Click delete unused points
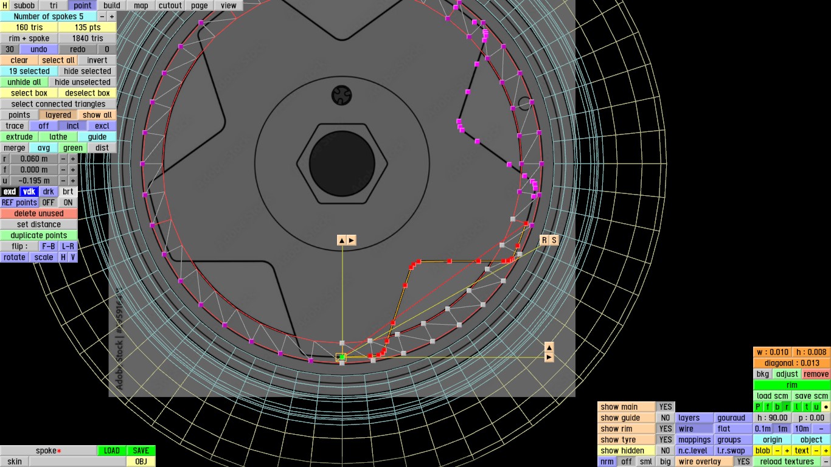This screenshot has height=467, width=831. (x=39, y=213)
